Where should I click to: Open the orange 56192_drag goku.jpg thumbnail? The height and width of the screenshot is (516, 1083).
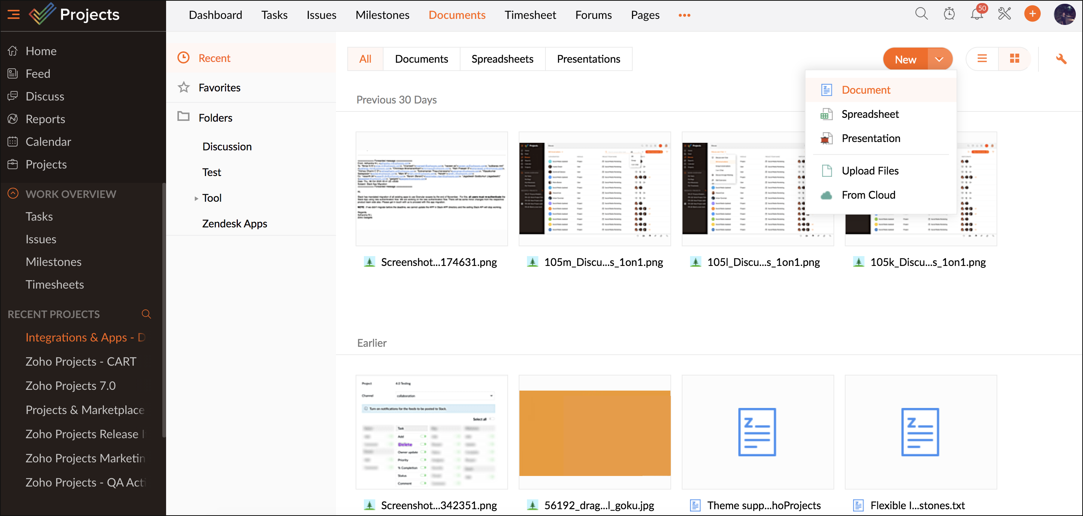[595, 433]
